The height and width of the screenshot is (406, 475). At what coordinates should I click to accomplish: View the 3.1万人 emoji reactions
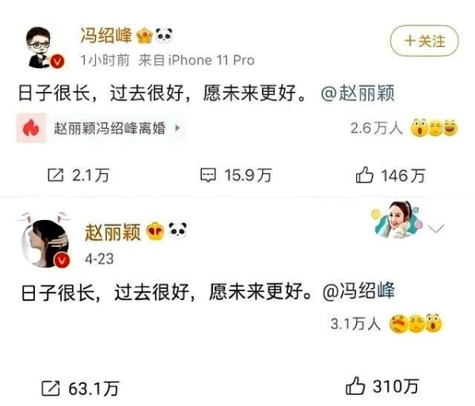click(x=386, y=324)
